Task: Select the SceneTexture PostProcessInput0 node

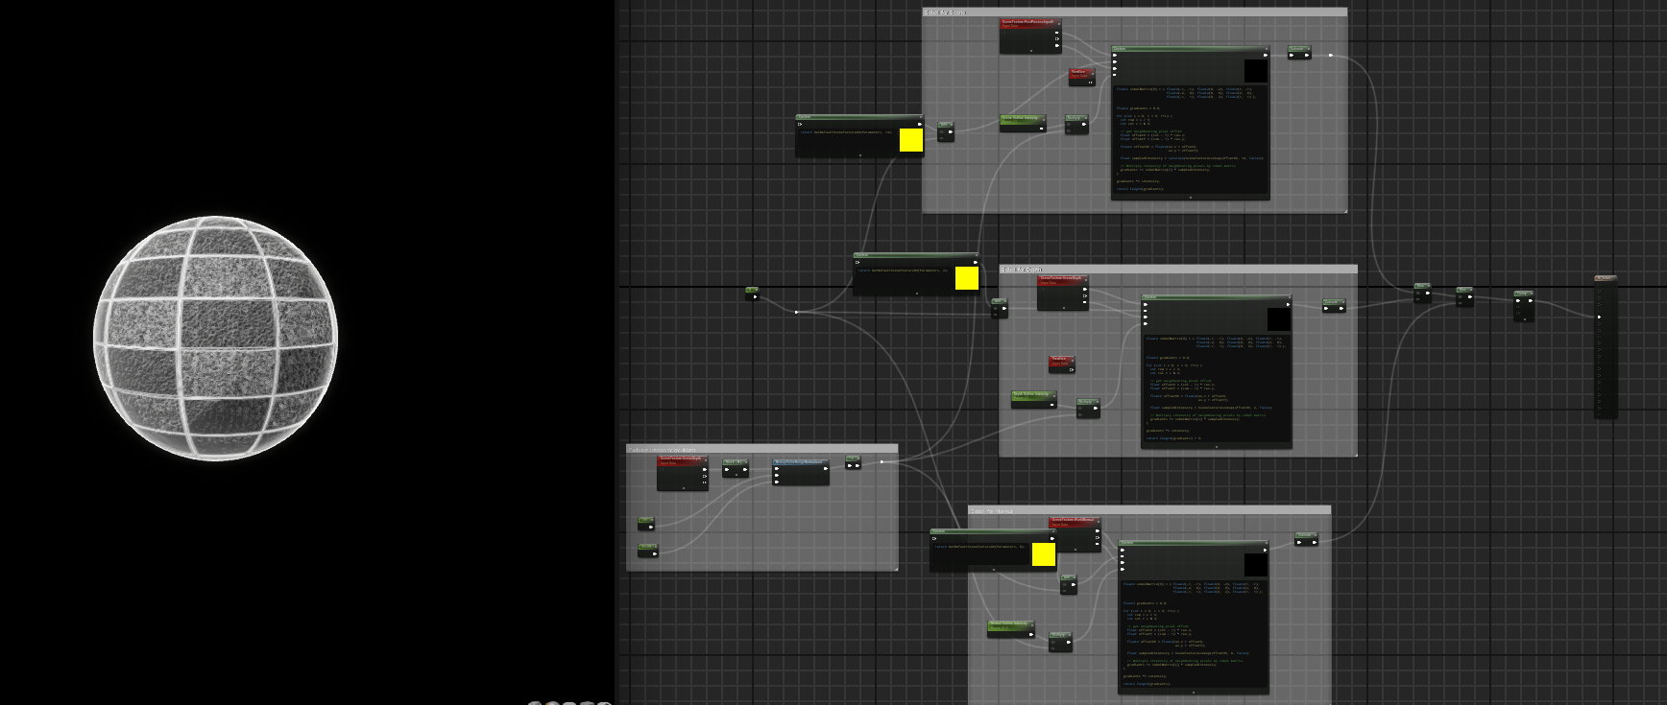Action: [1028, 22]
